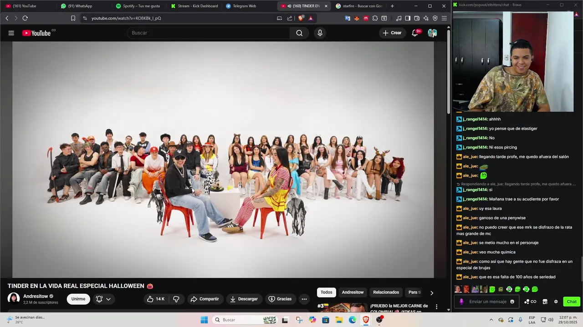Image resolution: width=583 pixels, height=327 pixels.
Task: Open Brave Shields lion icon
Action: point(301,18)
